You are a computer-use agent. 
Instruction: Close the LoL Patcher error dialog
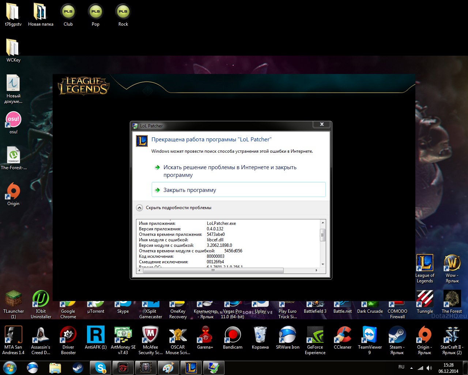click(322, 124)
